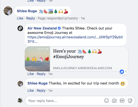Viewport: 138px width, 107px height.
Task: Like Shlee's 'excited for our trip' comment
Action: (31, 91)
